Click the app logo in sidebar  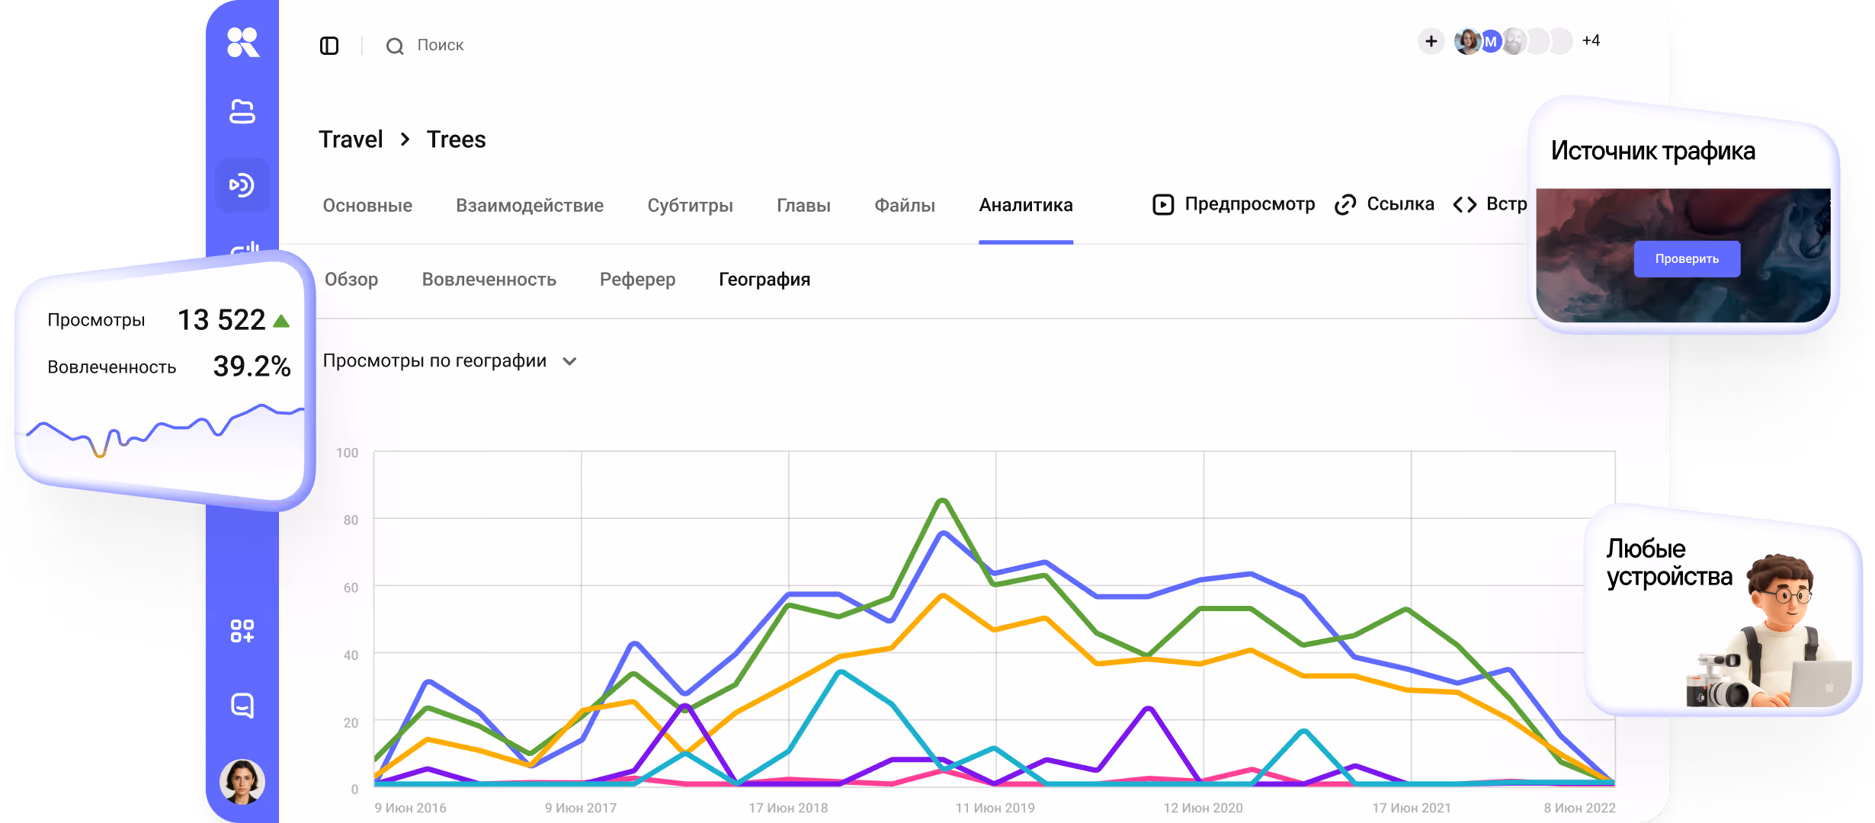pyautogui.click(x=243, y=42)
